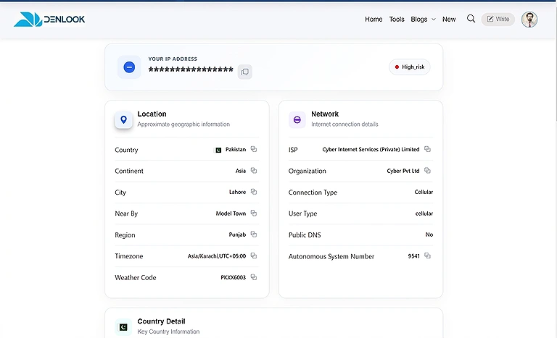This screenshot has height=338, width=557.
Task: Click the Write button
Action: click(498, 19)
